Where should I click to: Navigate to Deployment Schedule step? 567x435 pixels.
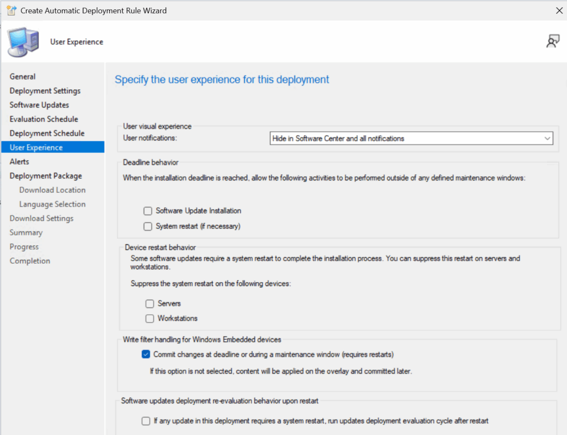(x=47, y=134)
